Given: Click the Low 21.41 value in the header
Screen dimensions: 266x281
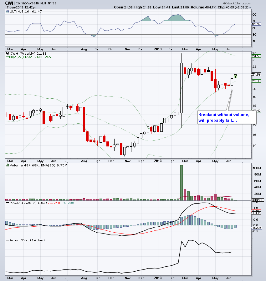Looking at the screenshot, I should coord(161,7).
